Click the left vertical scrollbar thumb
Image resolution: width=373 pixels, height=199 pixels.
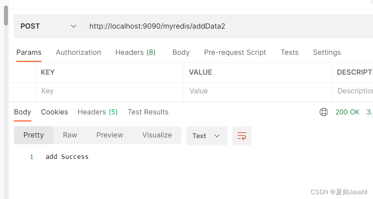pyautogui.click(x=6, y=15)
